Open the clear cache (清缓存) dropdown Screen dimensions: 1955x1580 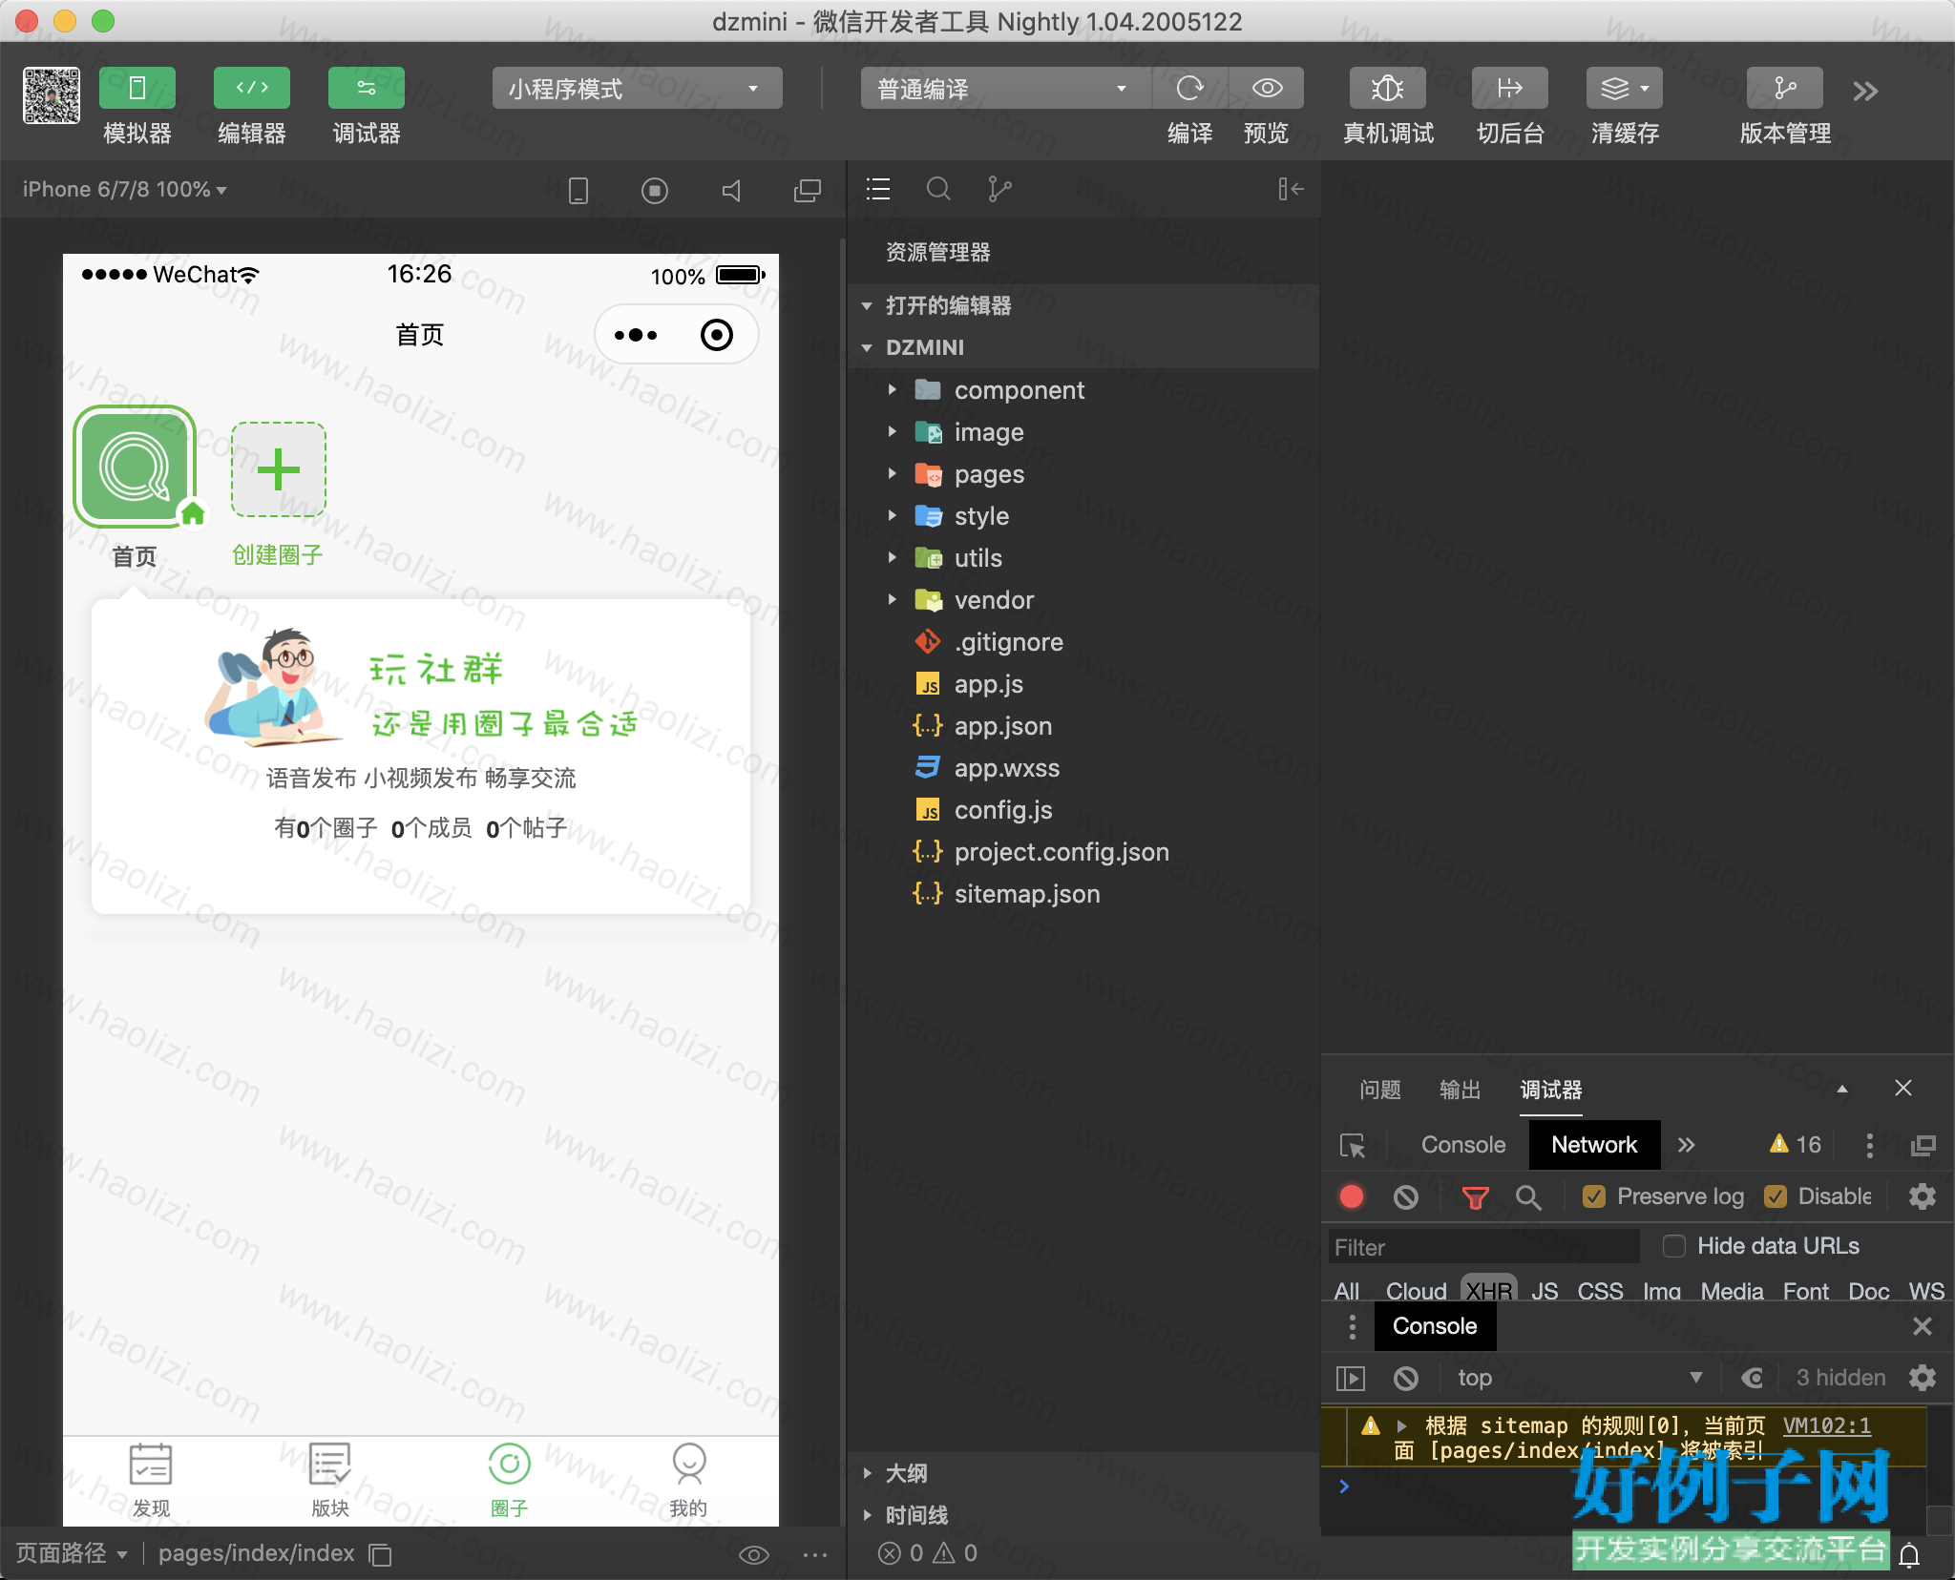[1625, 89]
